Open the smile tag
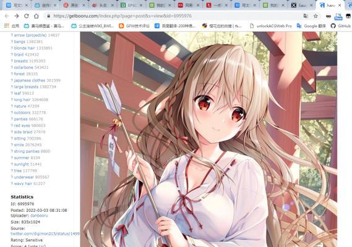The height and width of the screenshot is (247, 352). pyautogui.click(x=19, y=144)
